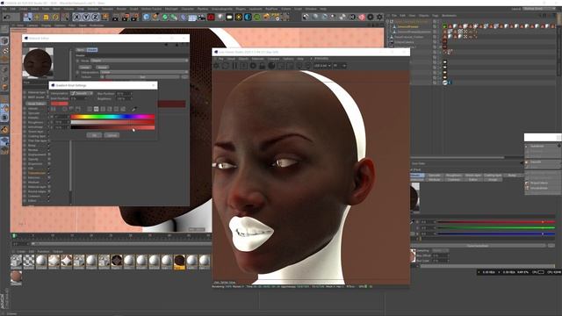Confirm with OK in Gradient Knot Settings
The height and width of the screenshot is (316, 562).
pos(94,135)
